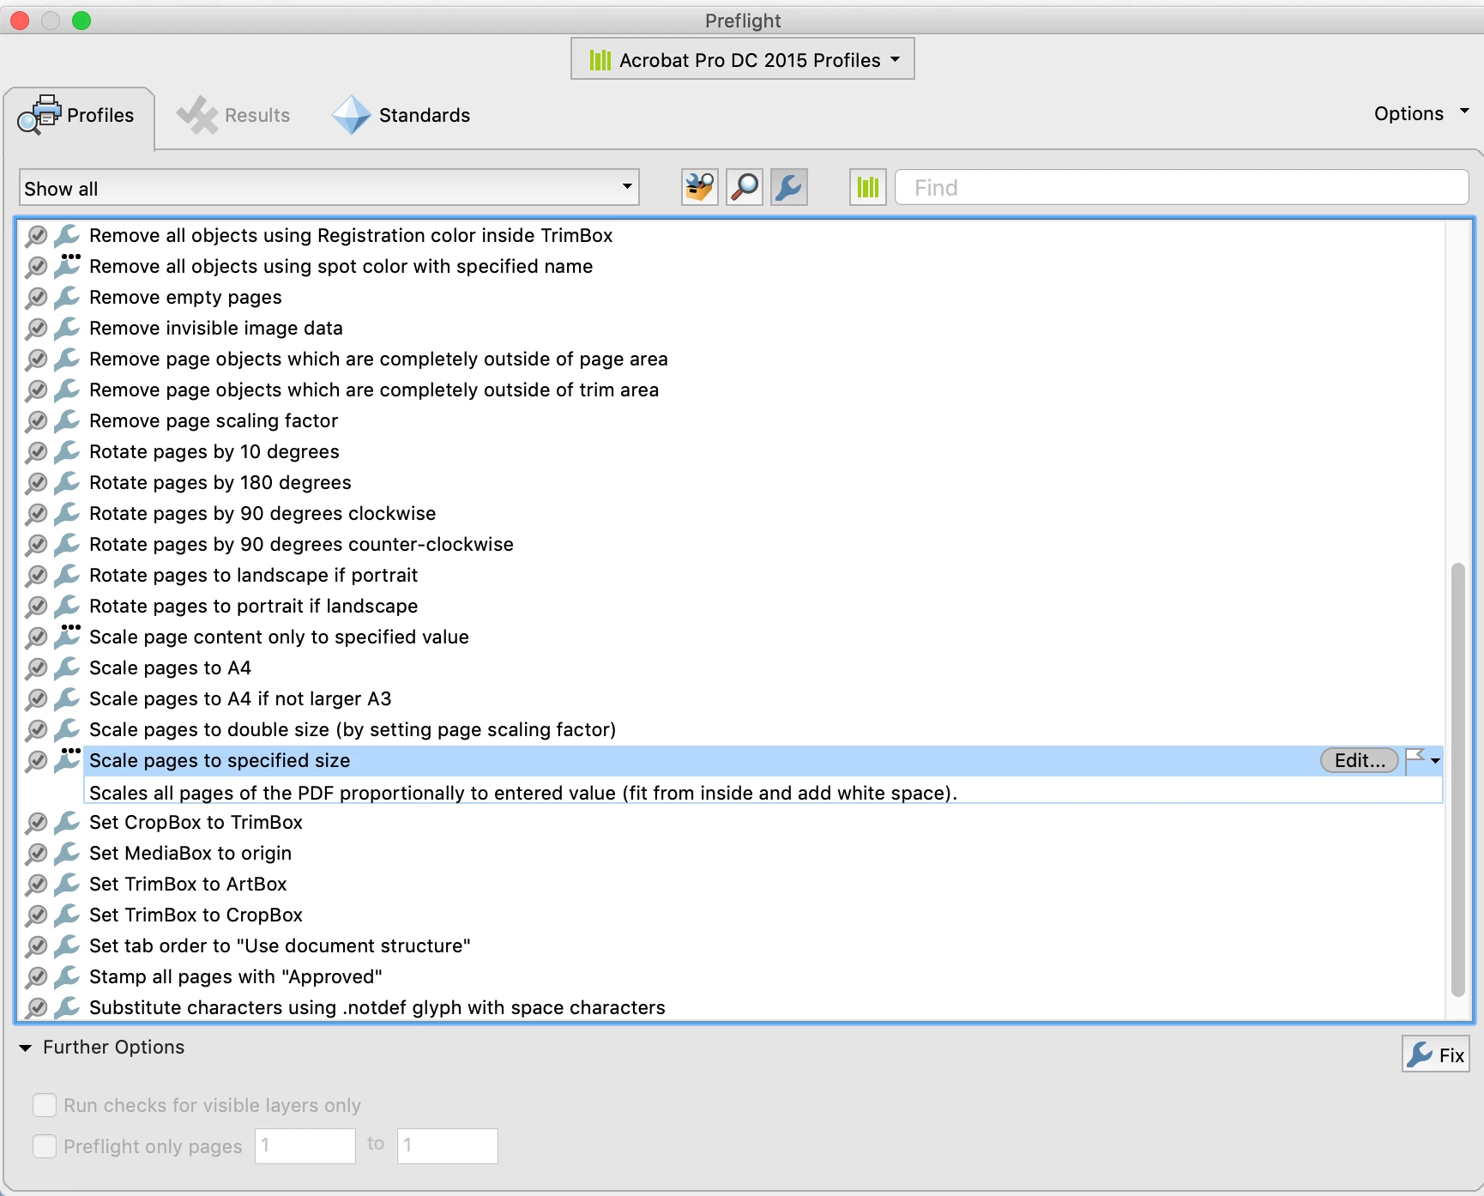Click the wrench icon of Scale pages to double size
The image size is (1484, 1196).
click(x=67, y=729)
